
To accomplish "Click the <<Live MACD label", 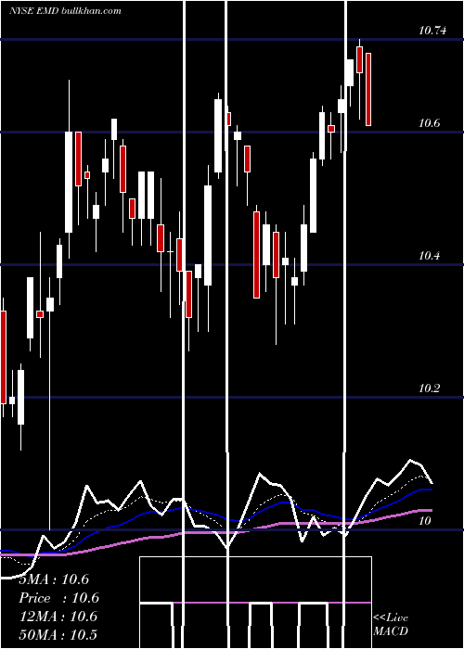I will tap(391, 624).
